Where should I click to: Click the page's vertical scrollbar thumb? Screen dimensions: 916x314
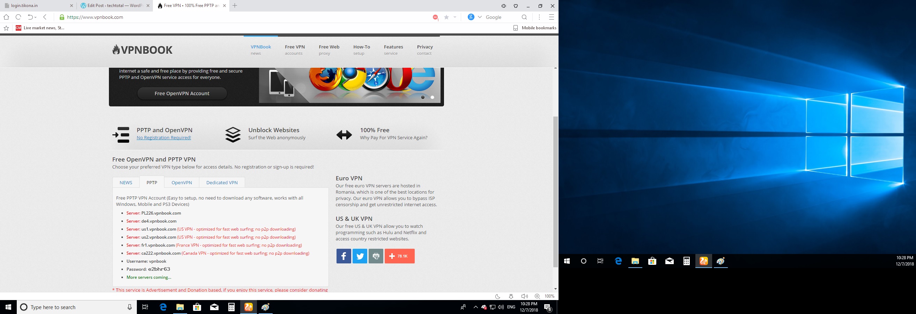point(555,192)
